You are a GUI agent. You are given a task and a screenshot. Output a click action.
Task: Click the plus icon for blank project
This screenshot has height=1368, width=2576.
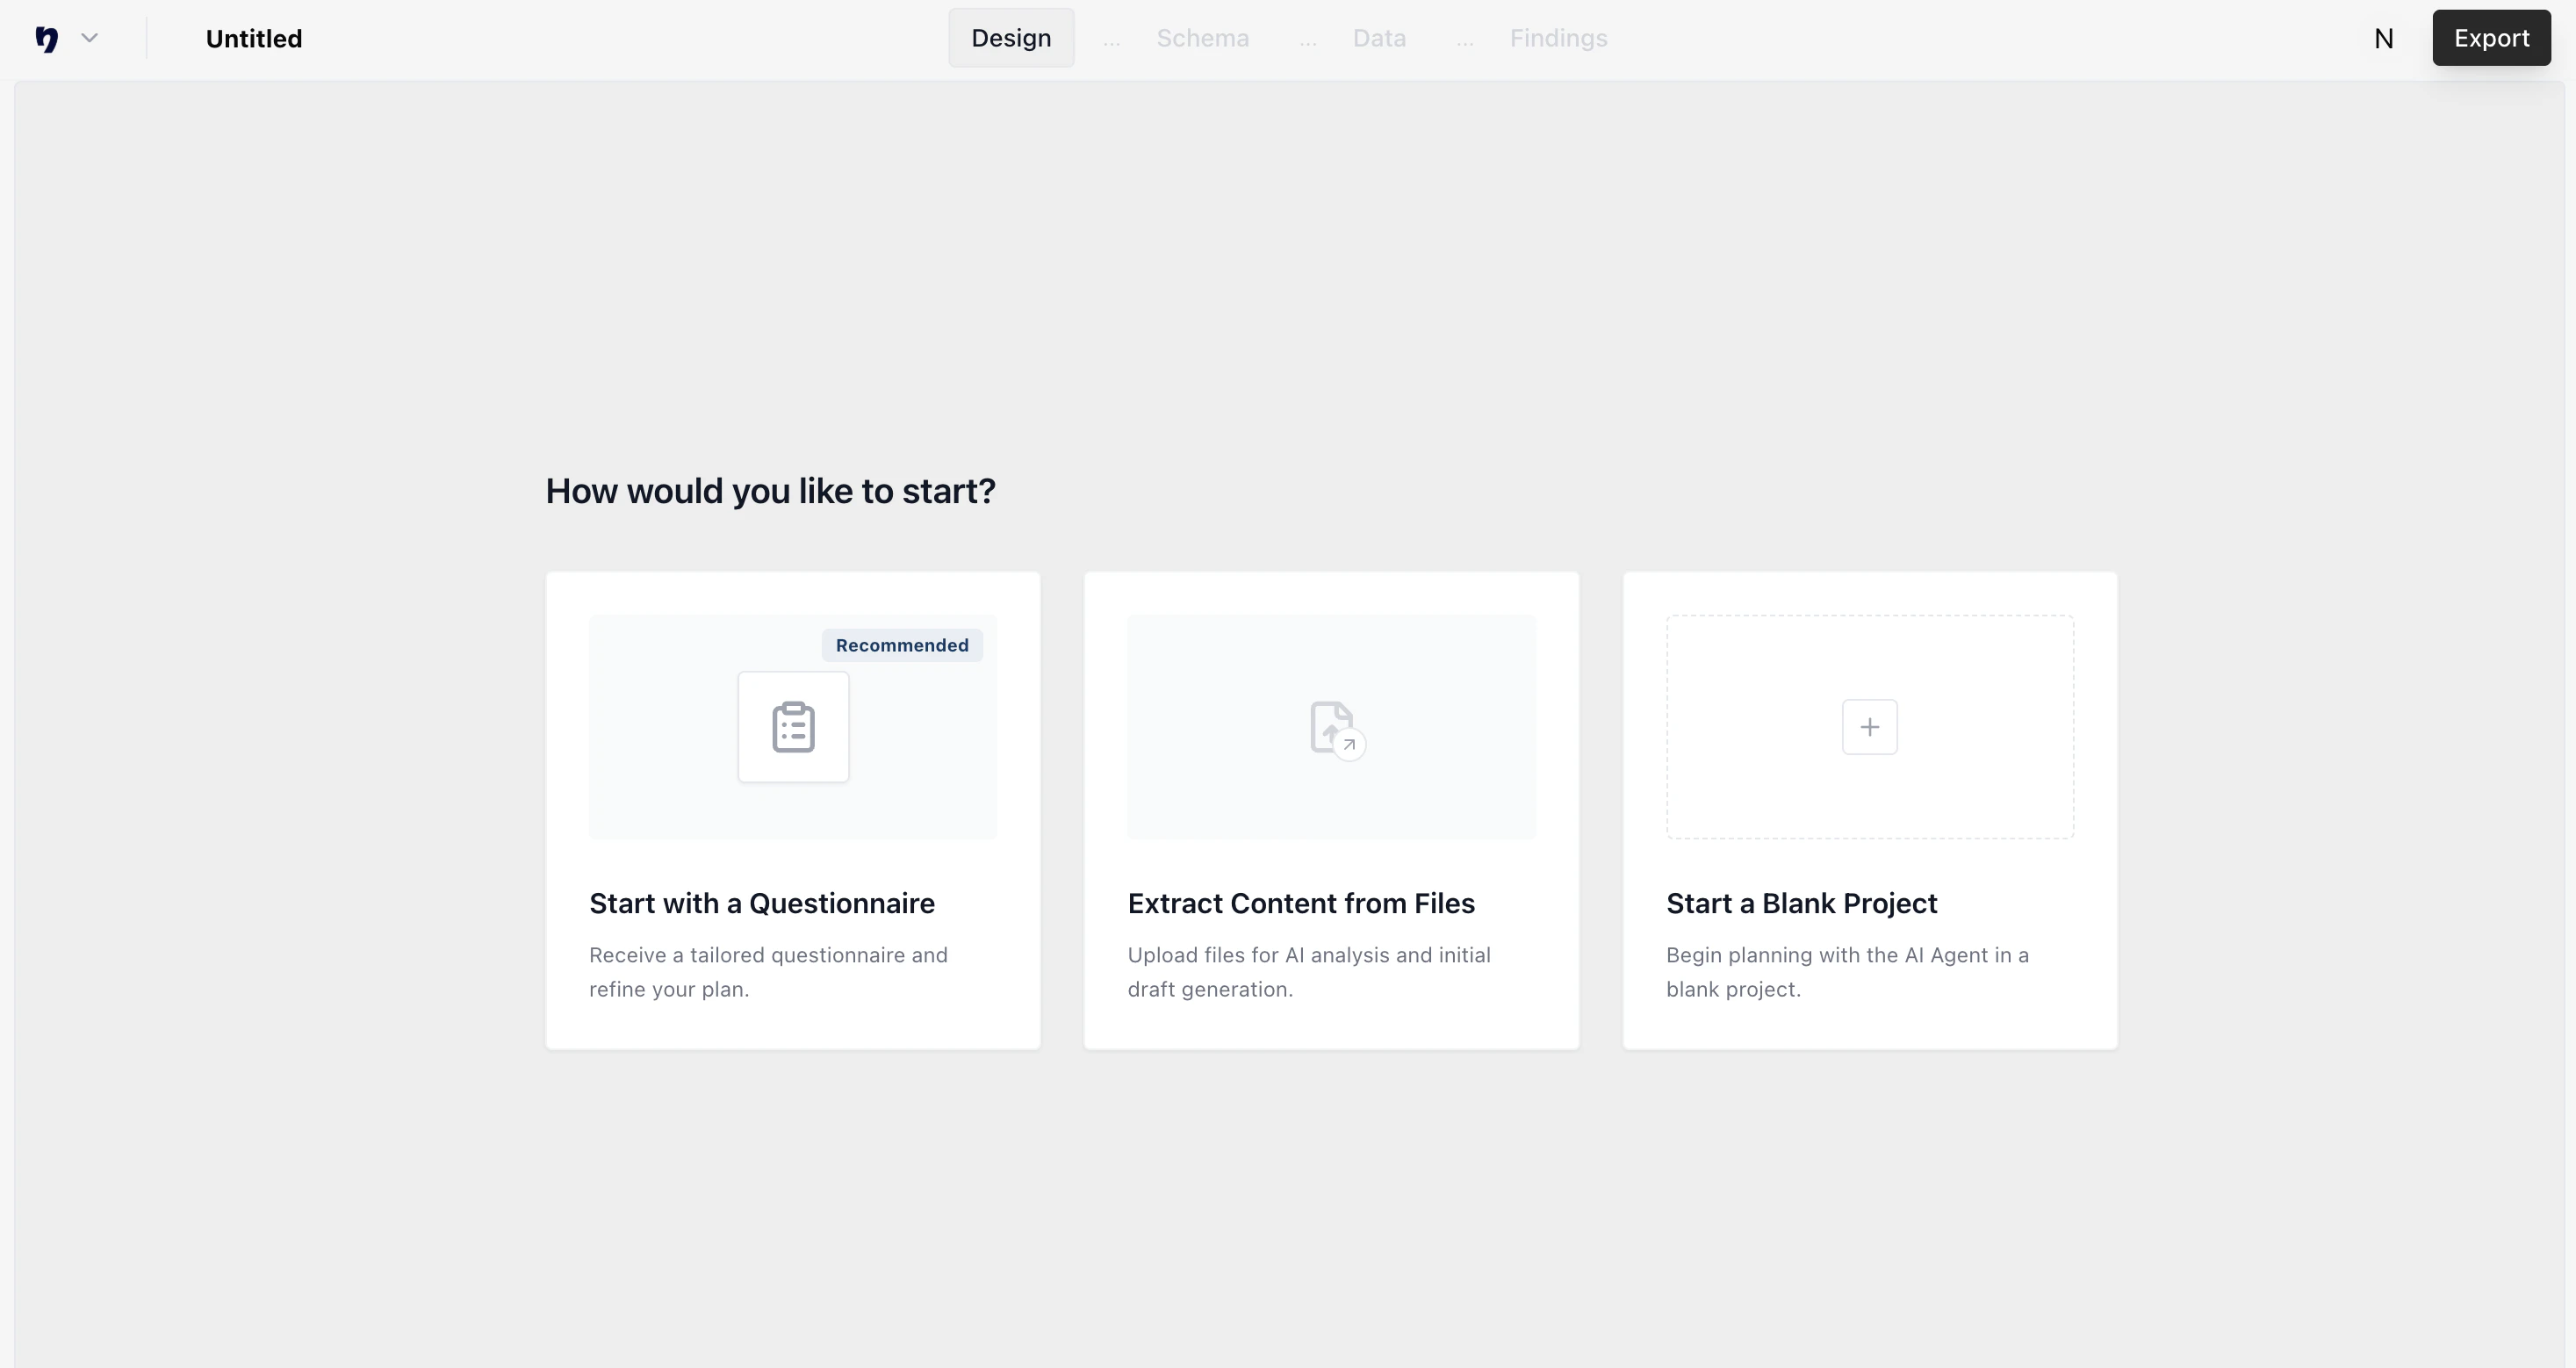click(x=1869, y=727)
